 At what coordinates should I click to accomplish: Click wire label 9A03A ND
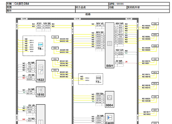tap(64, 39)
